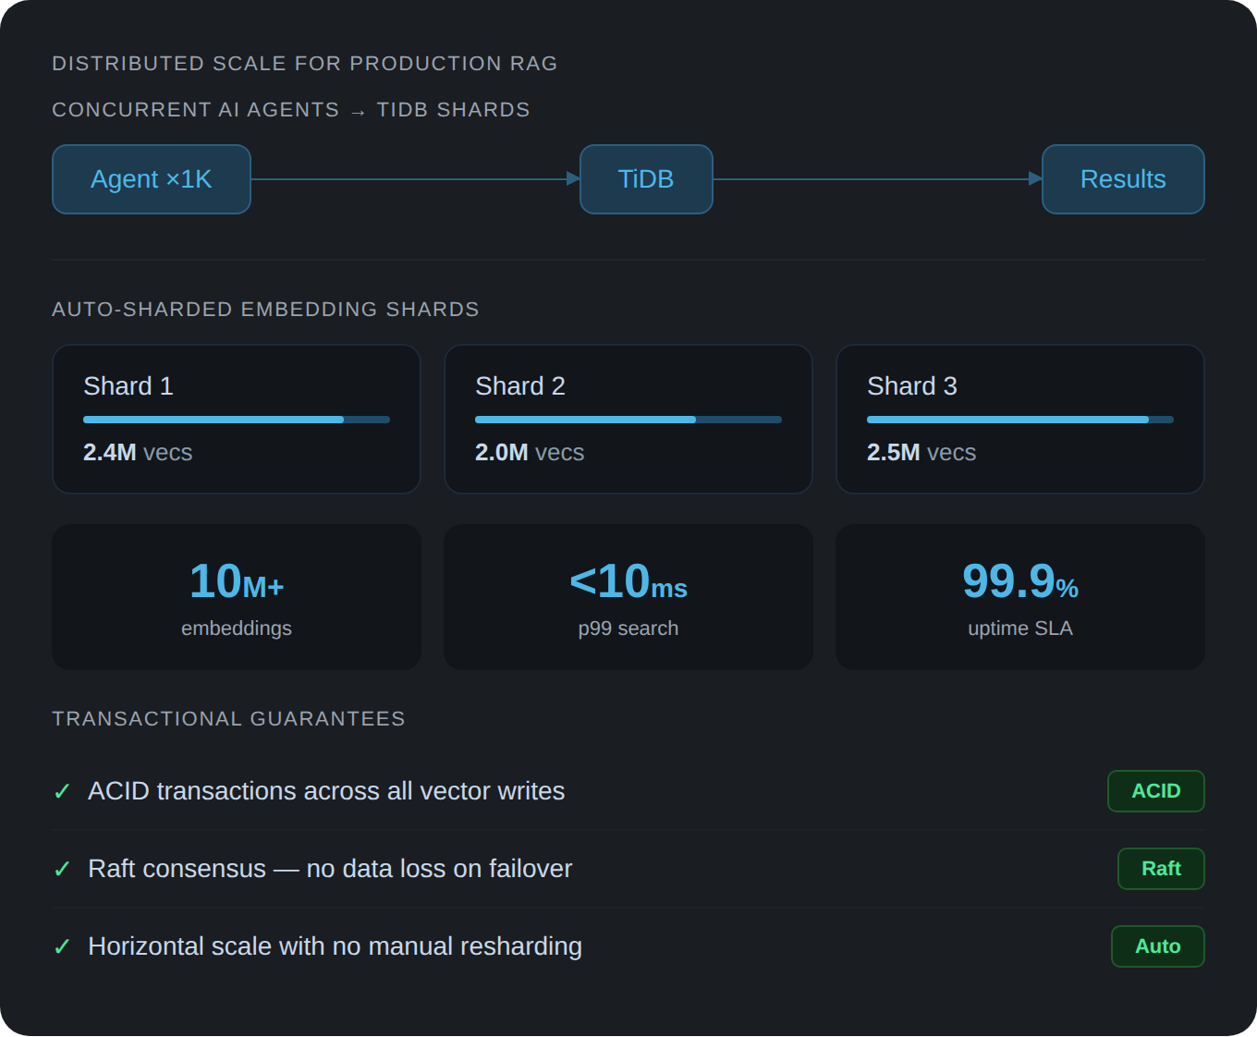Click checkmark beside Raft consensus row
Screen dimensions: 1257x1037
click(62, 870)
